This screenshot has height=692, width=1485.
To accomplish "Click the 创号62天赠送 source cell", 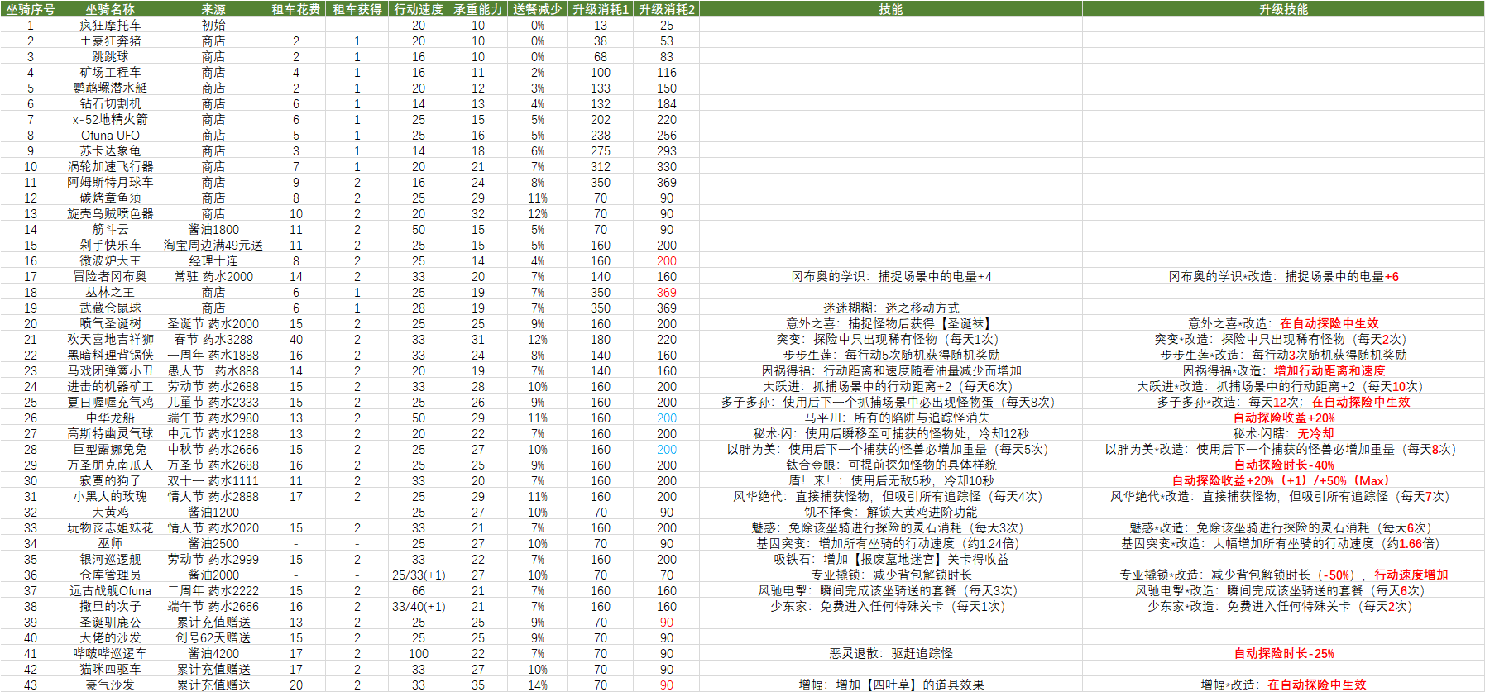I will 213,637.
